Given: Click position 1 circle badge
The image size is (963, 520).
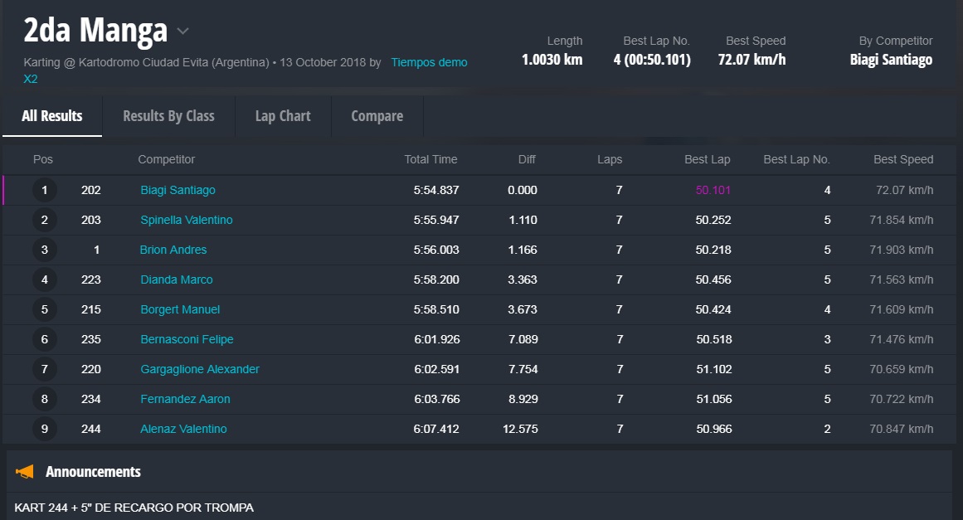Looking at the screenshot, I should 45,190.
